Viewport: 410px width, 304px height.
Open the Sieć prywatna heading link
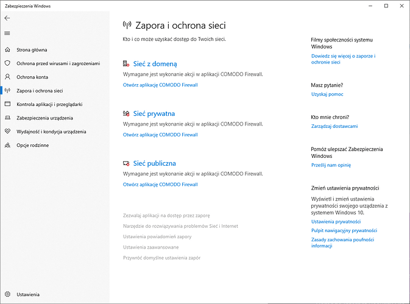point(154,113)
